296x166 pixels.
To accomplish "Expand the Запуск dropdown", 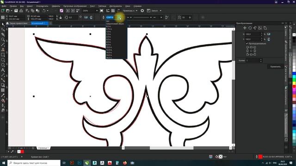I will point(160,11).
